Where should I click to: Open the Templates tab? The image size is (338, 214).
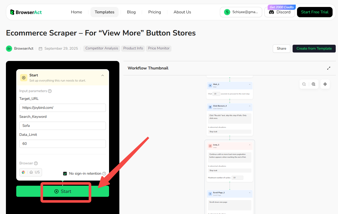point(104,12)
